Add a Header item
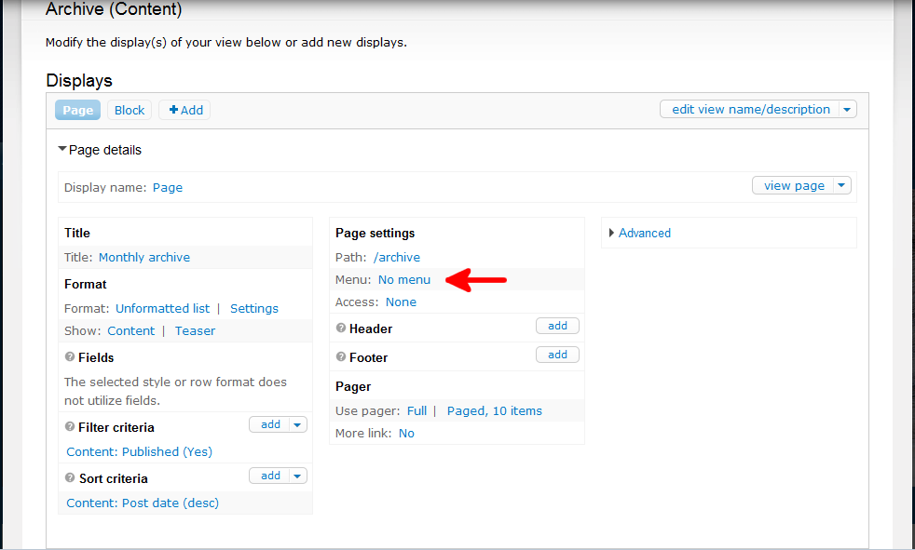The image size is (915, 550). pyautogui.click(x=557, y=326)
